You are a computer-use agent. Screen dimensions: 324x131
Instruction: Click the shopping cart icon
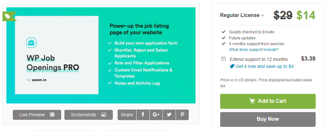click(252, 101)
